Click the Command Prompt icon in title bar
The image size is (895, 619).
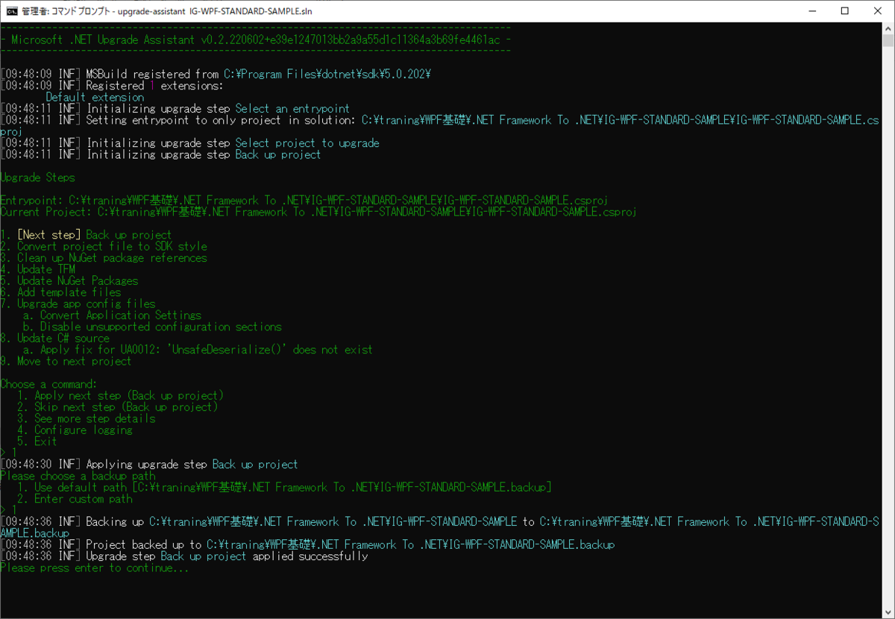click(x=12, y=10)
